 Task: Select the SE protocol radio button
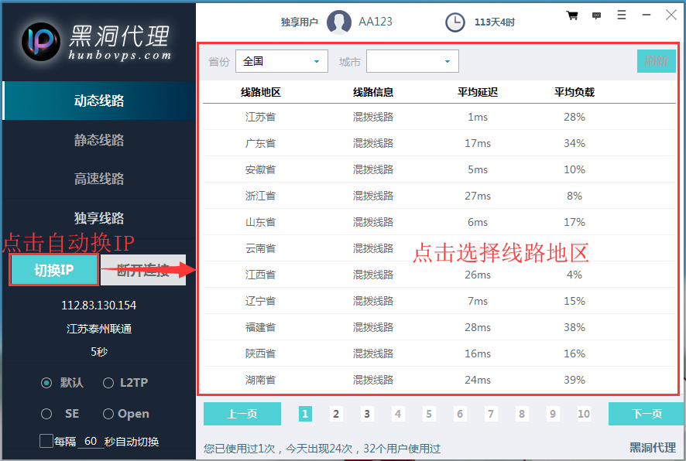46,414
